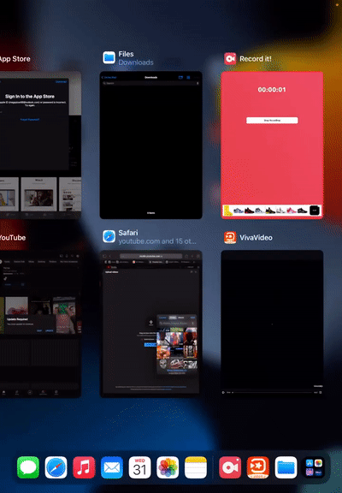Screen dimensions: 342x493
Task: Open the Calendar showing WED 31
Action: 139,467
